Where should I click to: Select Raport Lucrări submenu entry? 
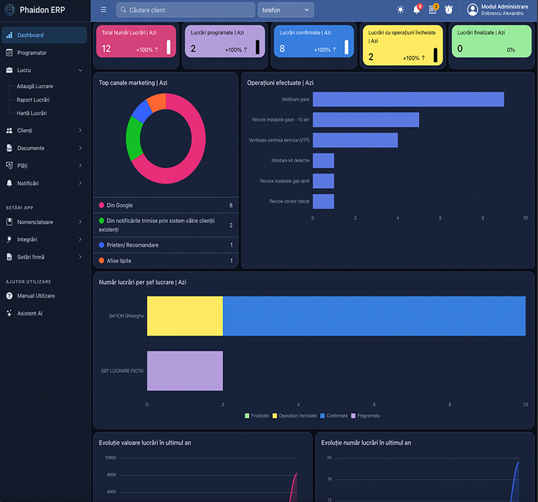click(33, 100)
